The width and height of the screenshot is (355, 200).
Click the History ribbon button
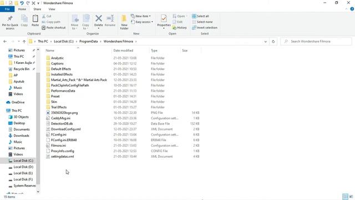[x=180, y=28]
